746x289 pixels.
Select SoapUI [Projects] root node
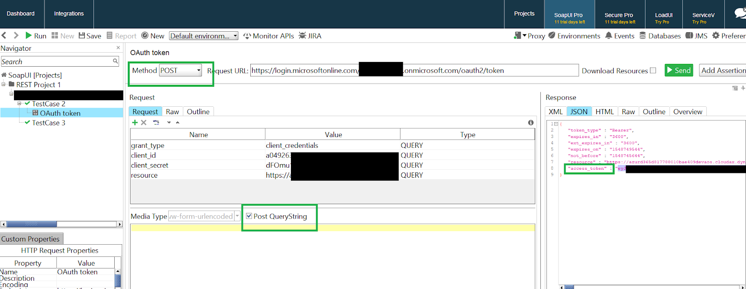click(x=35, y=75)
